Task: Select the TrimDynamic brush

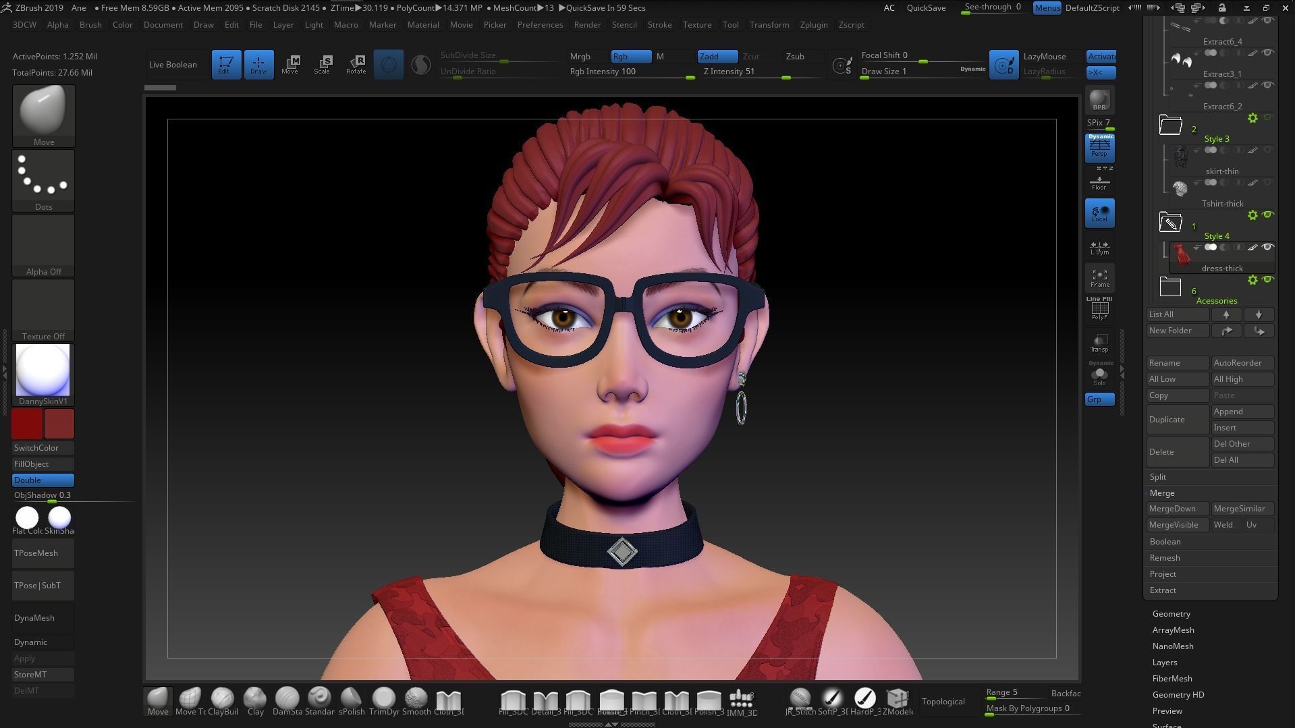Action: tap(384, 702)
